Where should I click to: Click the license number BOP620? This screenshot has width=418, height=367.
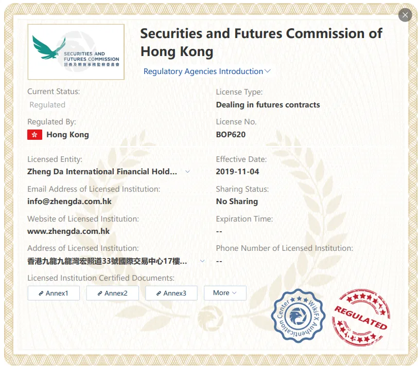point(231,135)
